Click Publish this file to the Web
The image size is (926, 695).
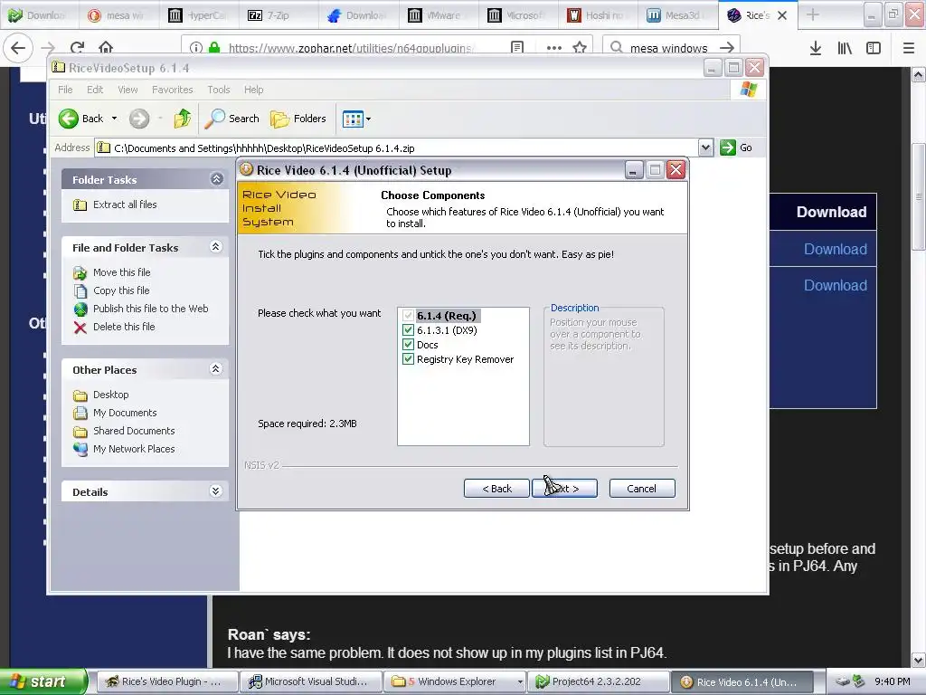[140, 309]
